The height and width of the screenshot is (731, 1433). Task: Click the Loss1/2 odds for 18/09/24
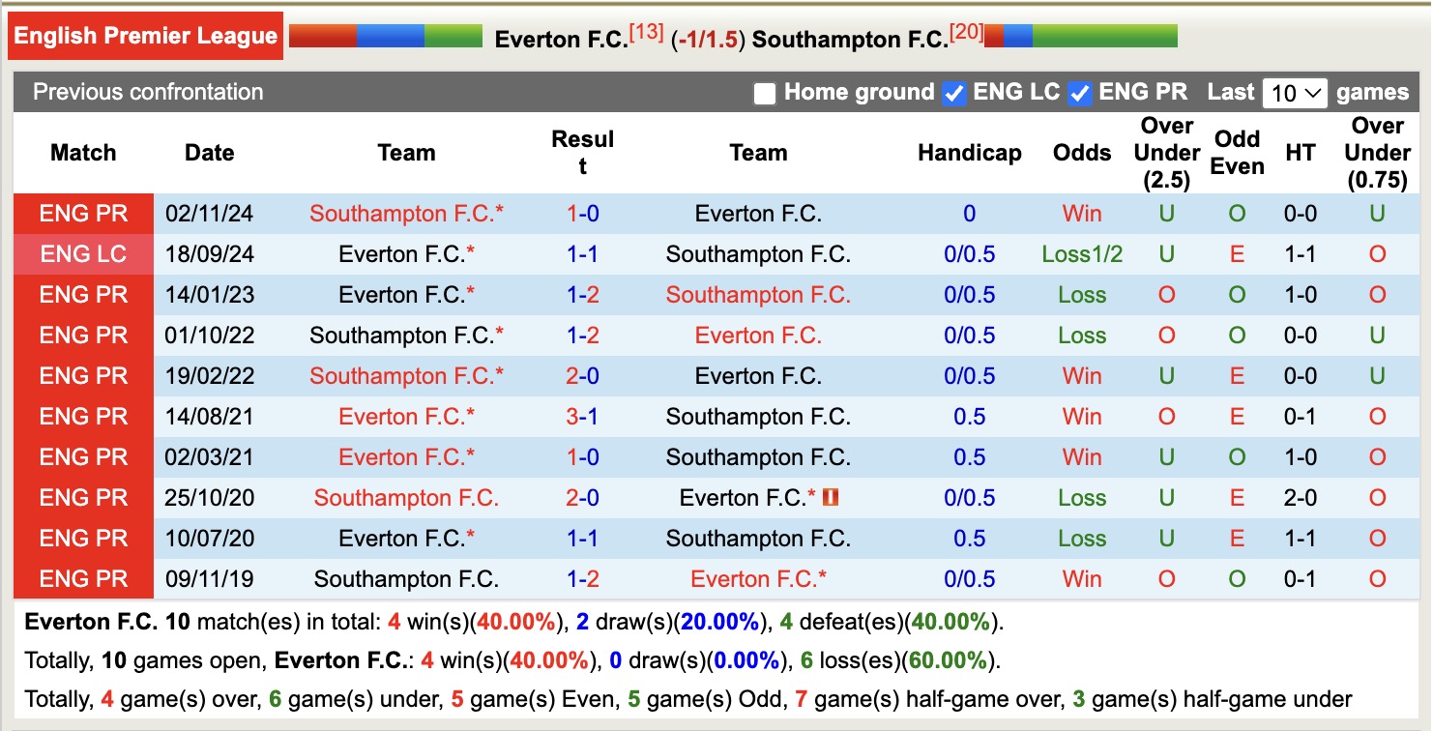click(x=1081, y=253)
